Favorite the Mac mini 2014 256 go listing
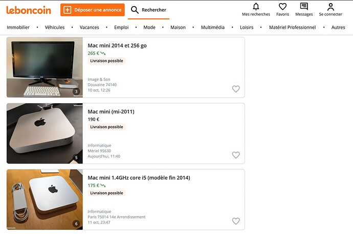The image size is (353, 234). coord(236,89)
